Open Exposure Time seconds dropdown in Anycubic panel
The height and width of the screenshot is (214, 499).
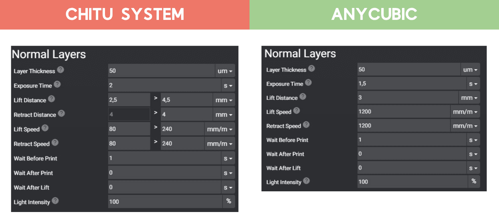coord(473,84)
